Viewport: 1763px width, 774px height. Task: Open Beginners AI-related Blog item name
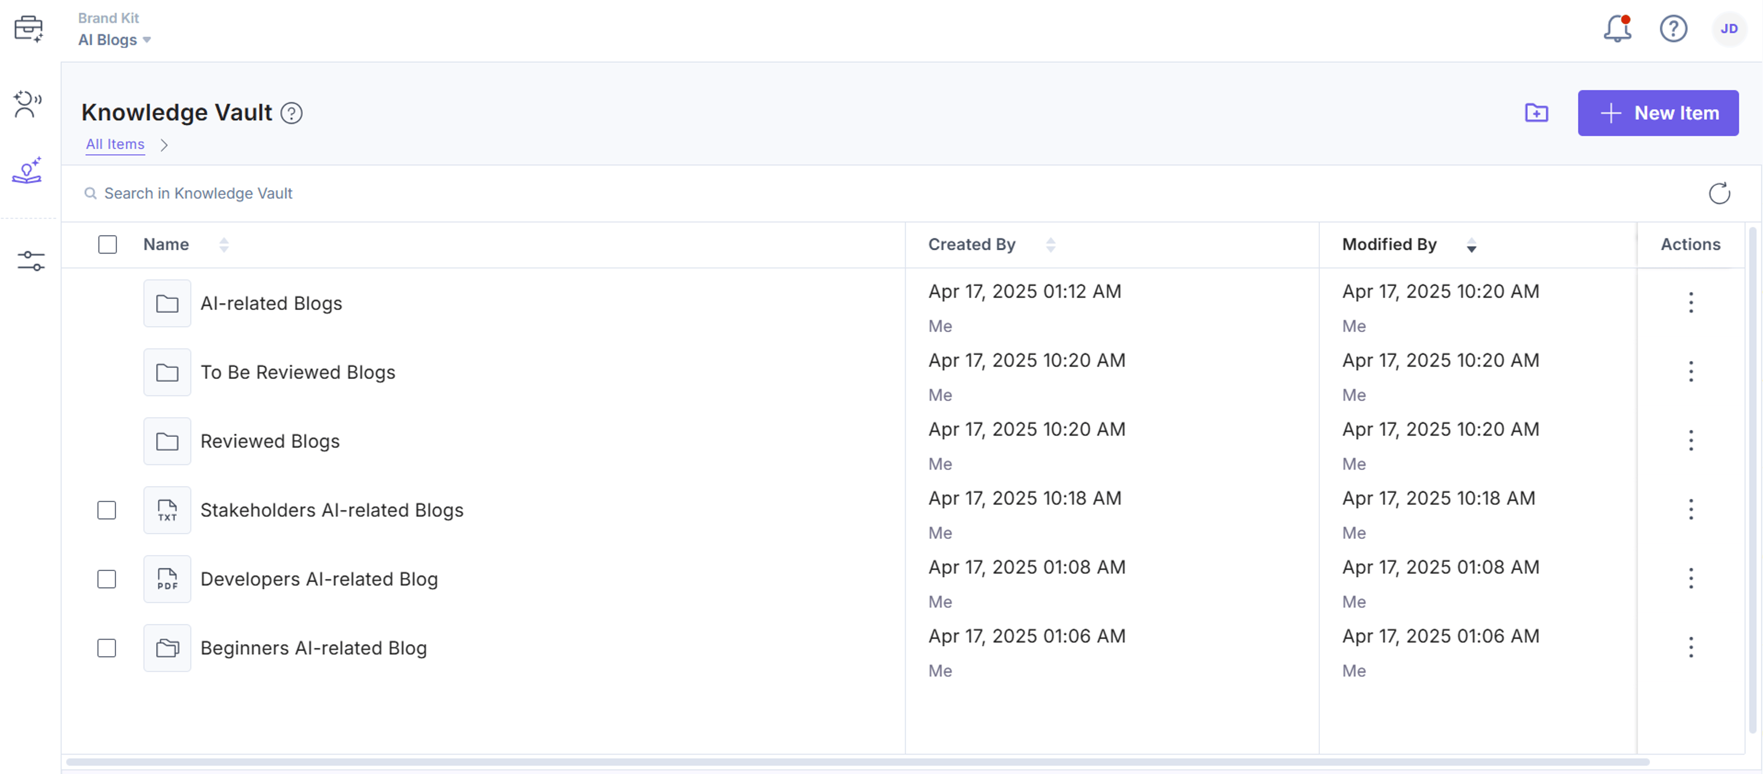click(314, 648)
